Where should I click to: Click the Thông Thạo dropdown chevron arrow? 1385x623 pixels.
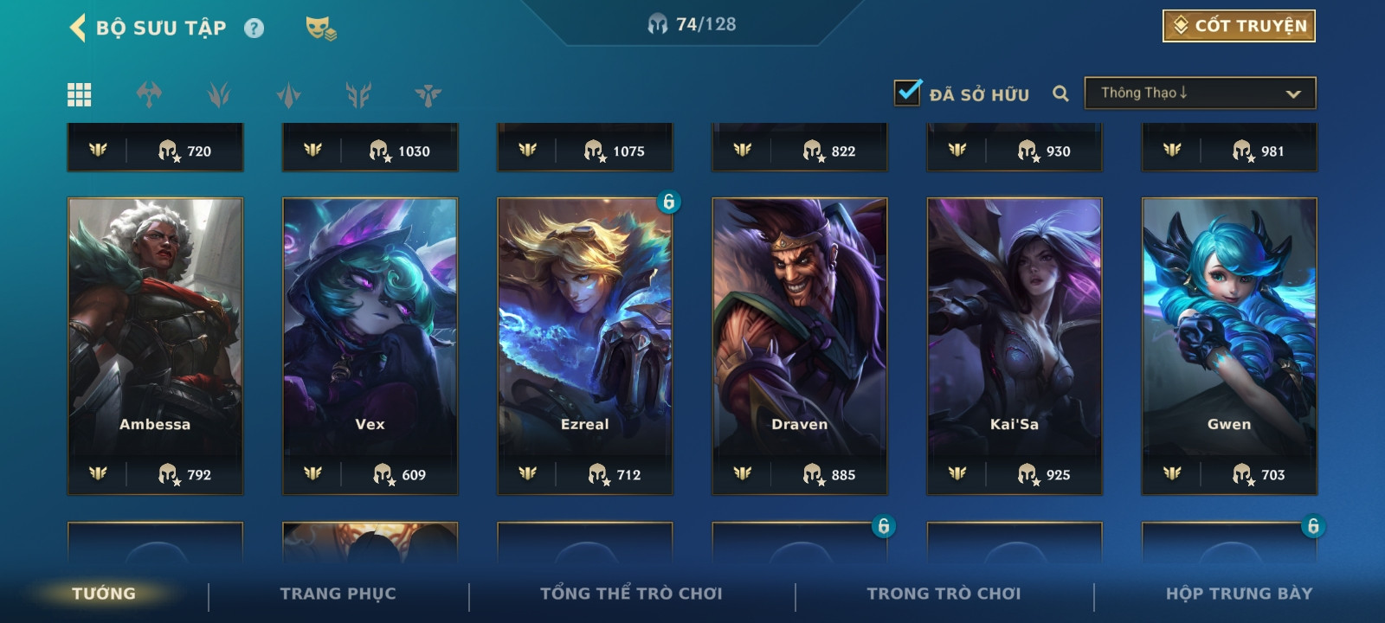(x=1293, y=93)
